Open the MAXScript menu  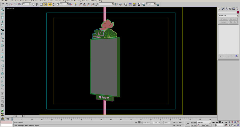click(94, 1)
